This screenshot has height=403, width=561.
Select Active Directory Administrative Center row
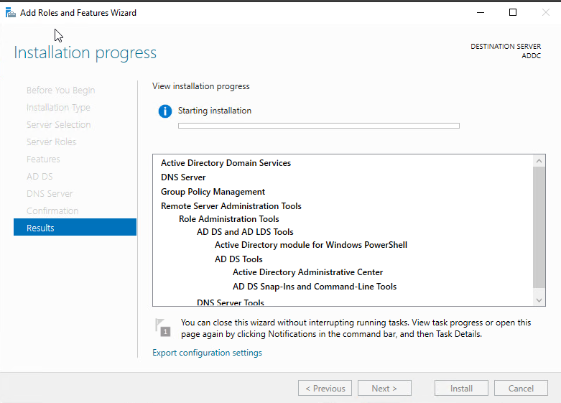pos(307,272)
